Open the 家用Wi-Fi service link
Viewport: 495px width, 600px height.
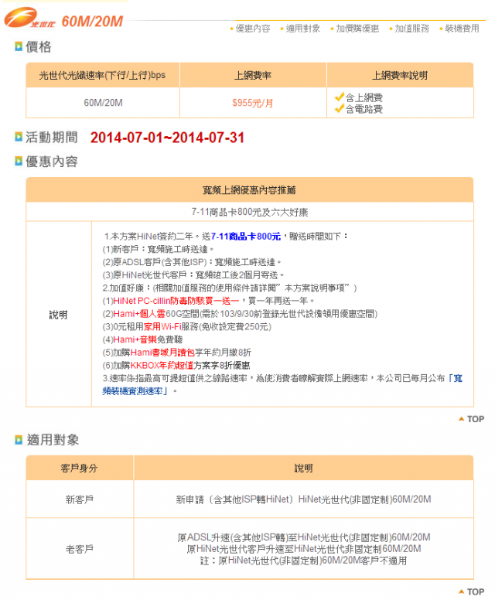tap(162, 327)
